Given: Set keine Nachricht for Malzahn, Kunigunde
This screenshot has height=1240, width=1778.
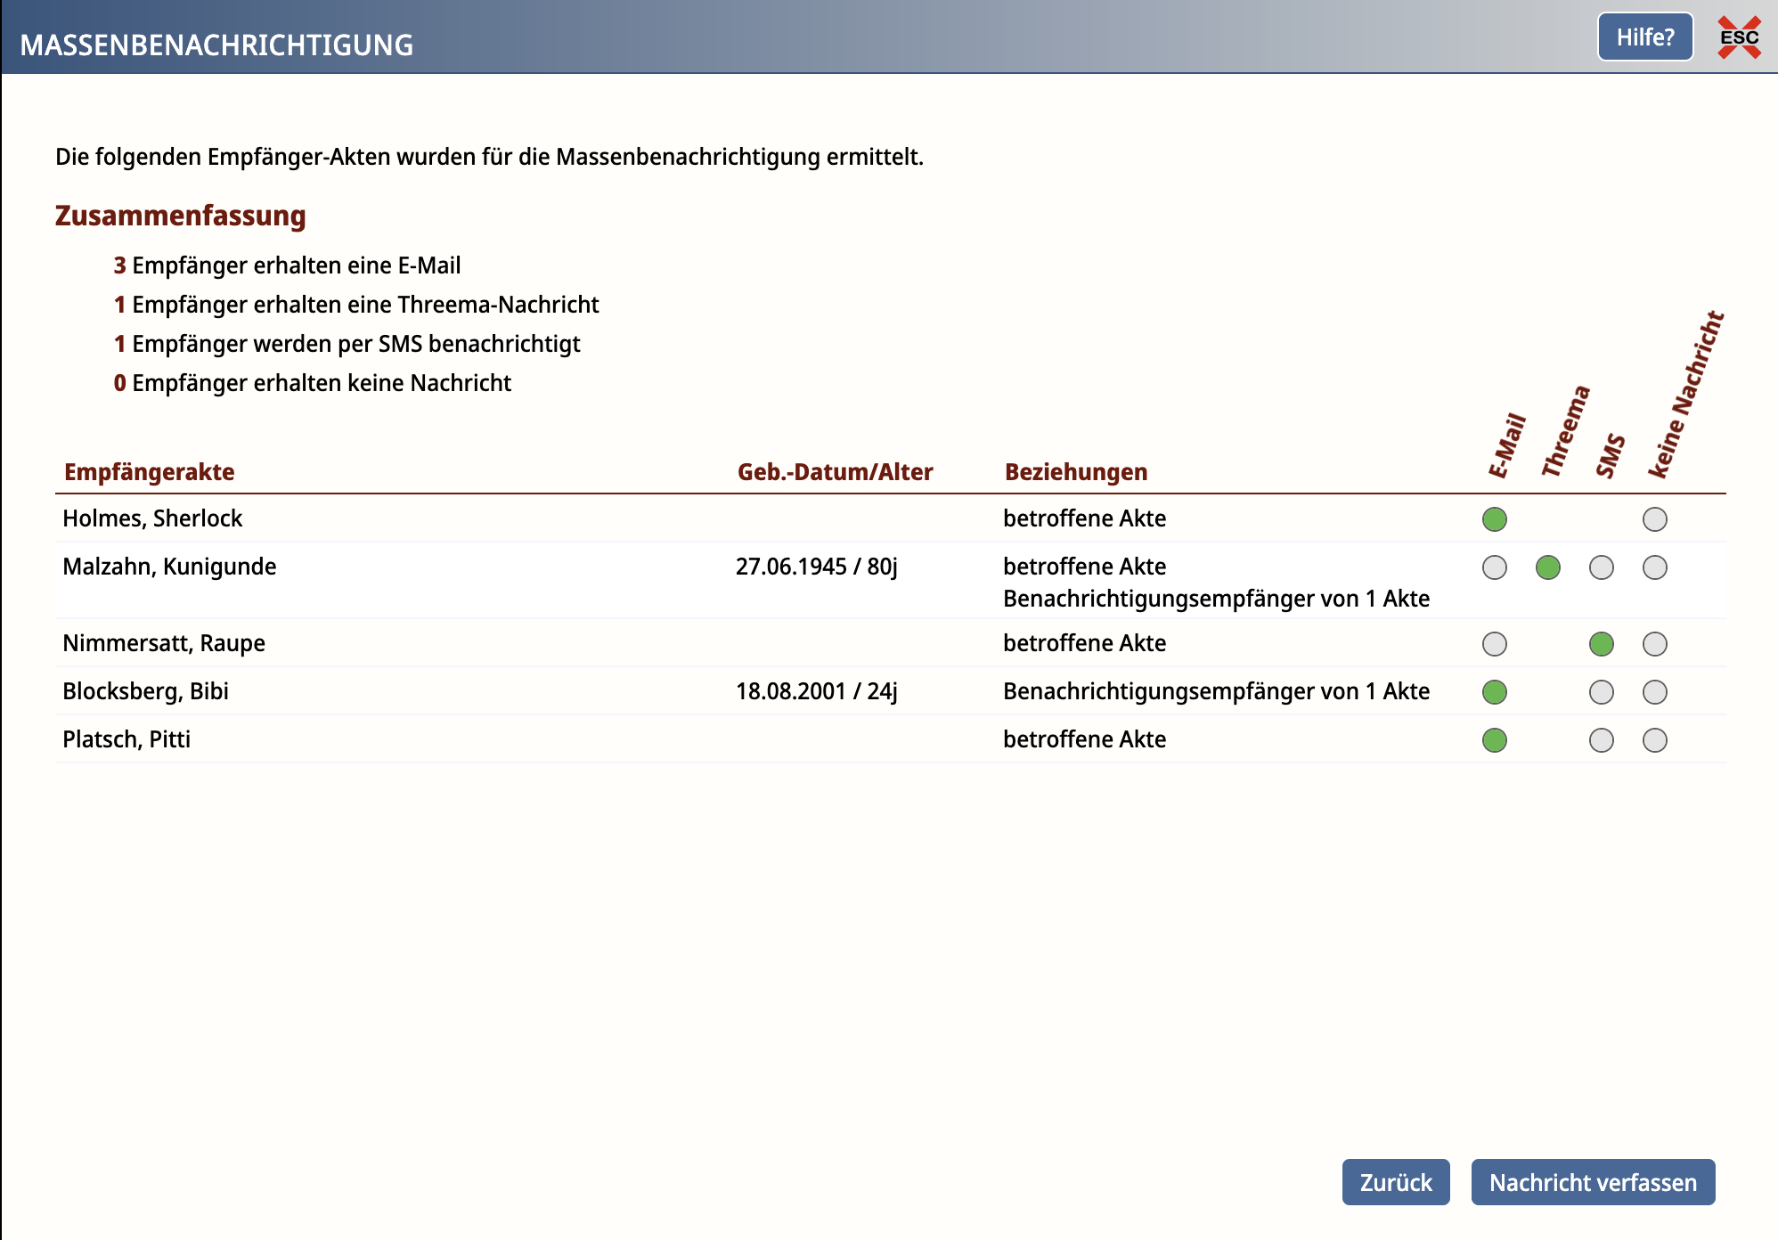Looking at the screenshot, I should (1654, 567).
